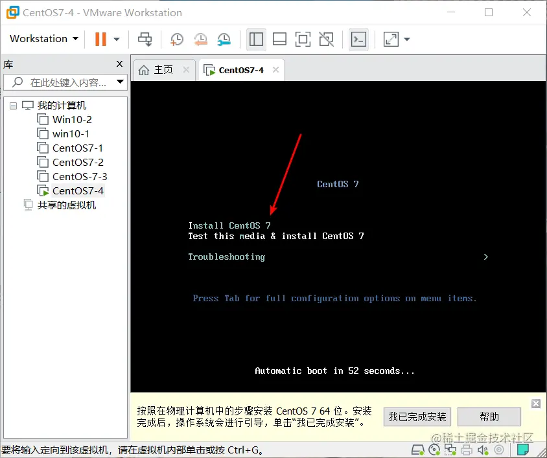
Task: Close the library panel
Action: pos(120,64)
